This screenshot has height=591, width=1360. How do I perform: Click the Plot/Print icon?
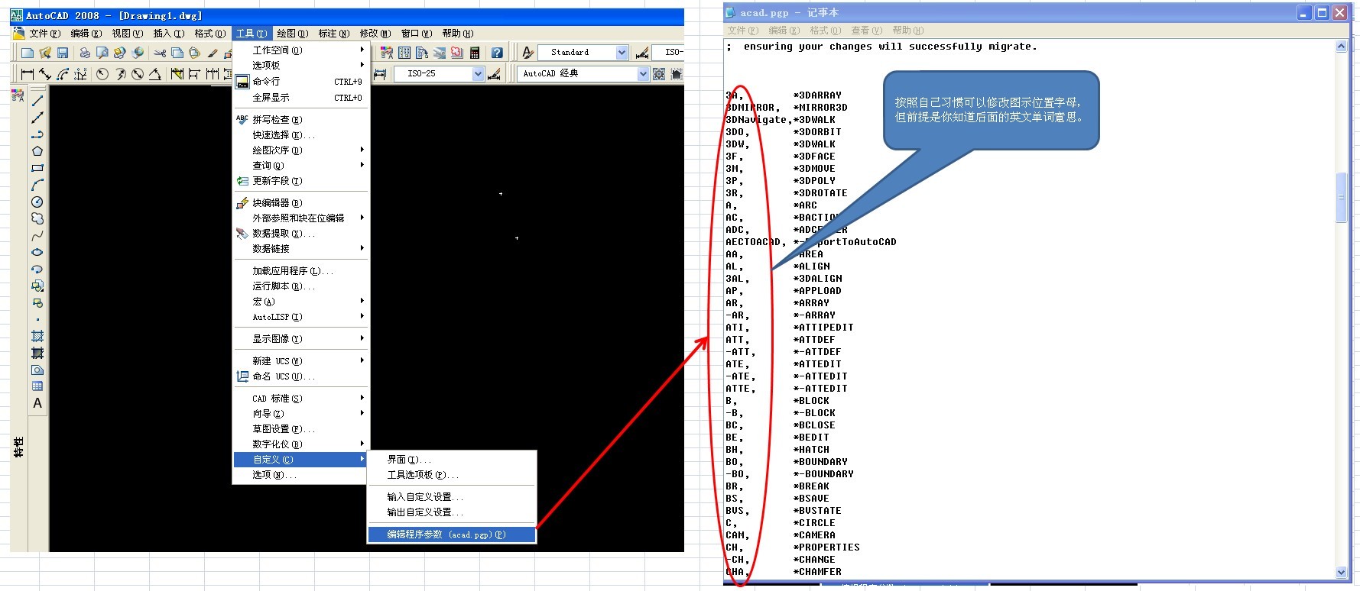84,53
